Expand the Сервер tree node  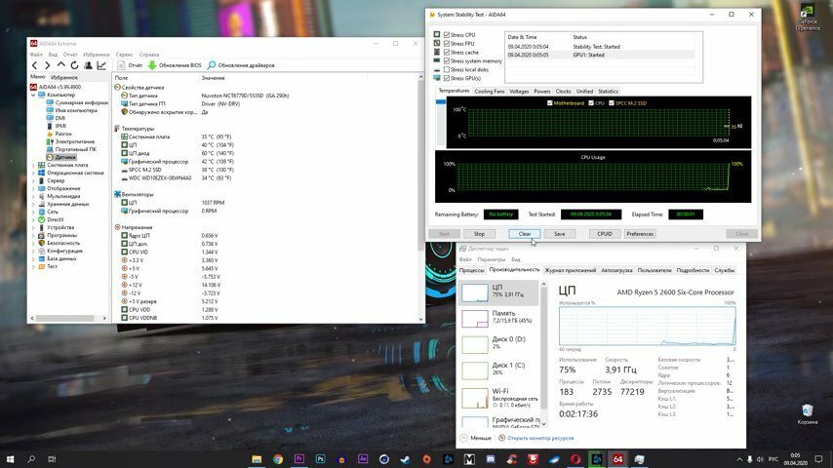33,180
